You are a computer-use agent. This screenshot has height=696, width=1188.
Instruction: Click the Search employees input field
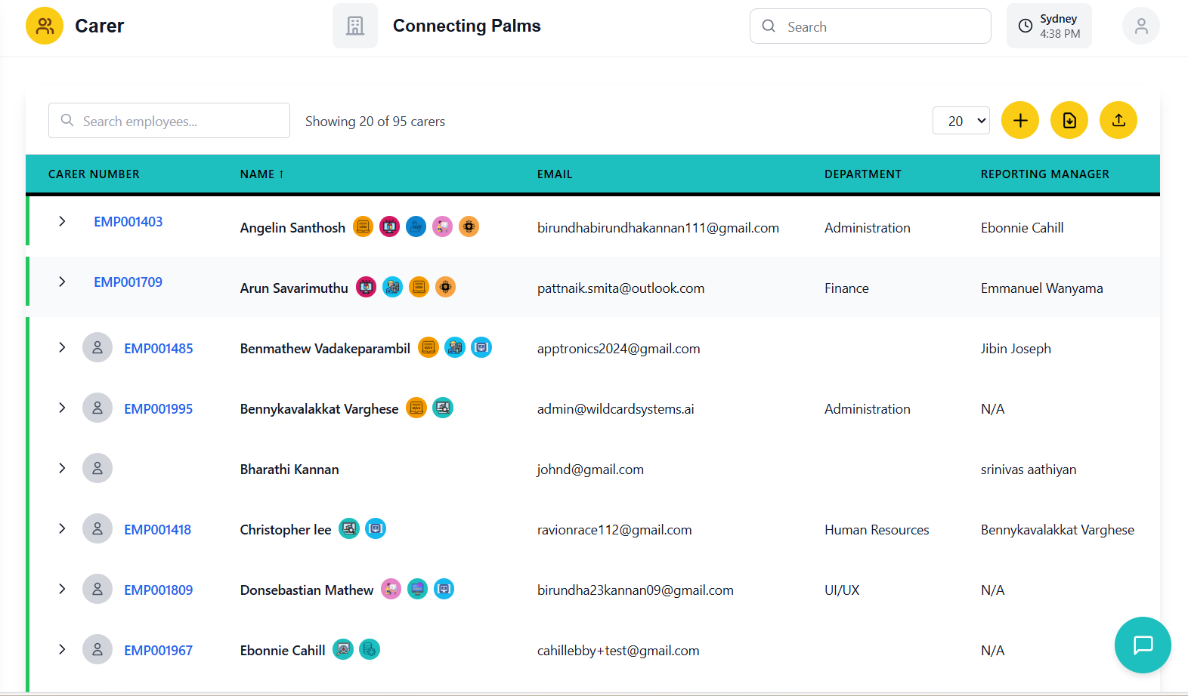click(169, 121)
